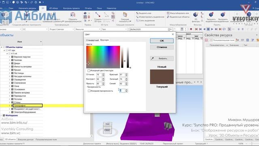Click the first red icon in the Свойства ресурса toolbar
The image size is (259, 146).
click(x=206, y=40)
